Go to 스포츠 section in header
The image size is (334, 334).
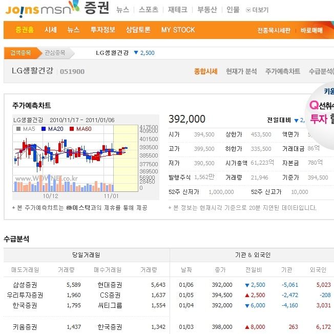(x=149, y=10)
